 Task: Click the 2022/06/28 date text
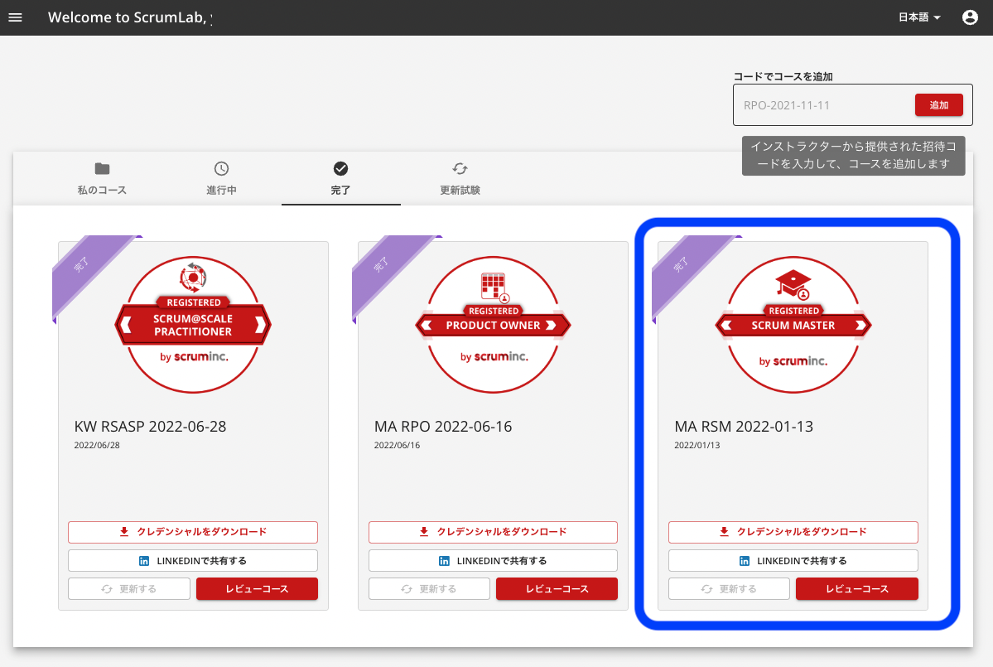[97, 445]
